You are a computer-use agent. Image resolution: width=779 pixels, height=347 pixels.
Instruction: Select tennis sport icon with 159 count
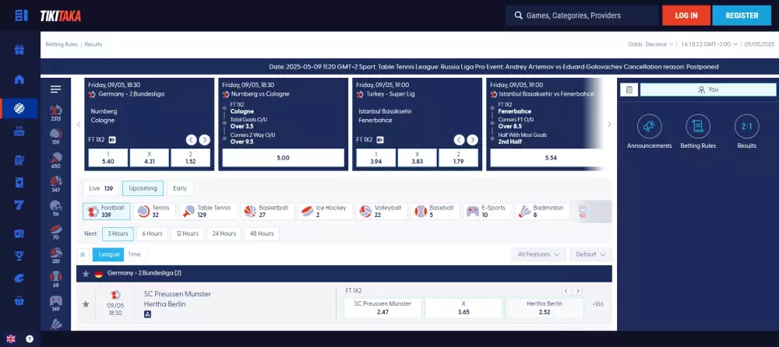(55, 136)
